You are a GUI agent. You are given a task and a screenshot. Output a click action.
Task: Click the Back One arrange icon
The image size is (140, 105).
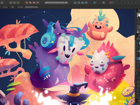coord(30,3)
